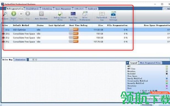
Task: Switch to the Defragmentation tab
Action: click(15, 9)
